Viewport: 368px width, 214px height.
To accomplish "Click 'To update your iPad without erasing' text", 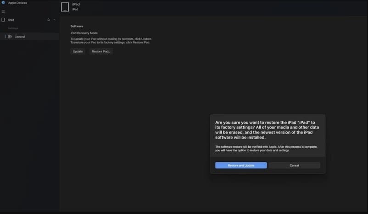I will click(x=111, y=39).
